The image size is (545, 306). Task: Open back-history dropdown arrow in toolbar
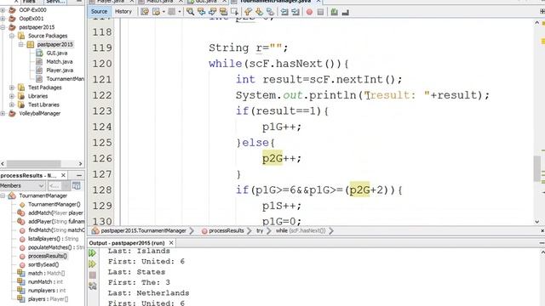point(163,12)
